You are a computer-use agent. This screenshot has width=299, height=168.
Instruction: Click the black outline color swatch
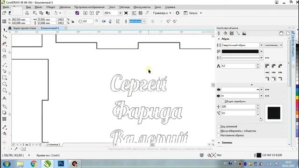point(240,51)
